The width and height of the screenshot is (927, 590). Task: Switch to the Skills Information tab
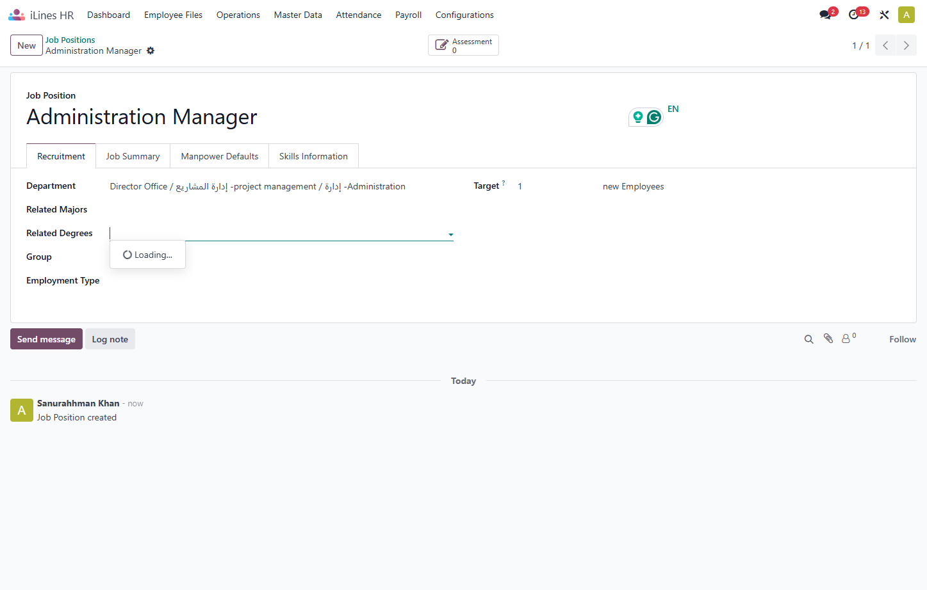313,156
